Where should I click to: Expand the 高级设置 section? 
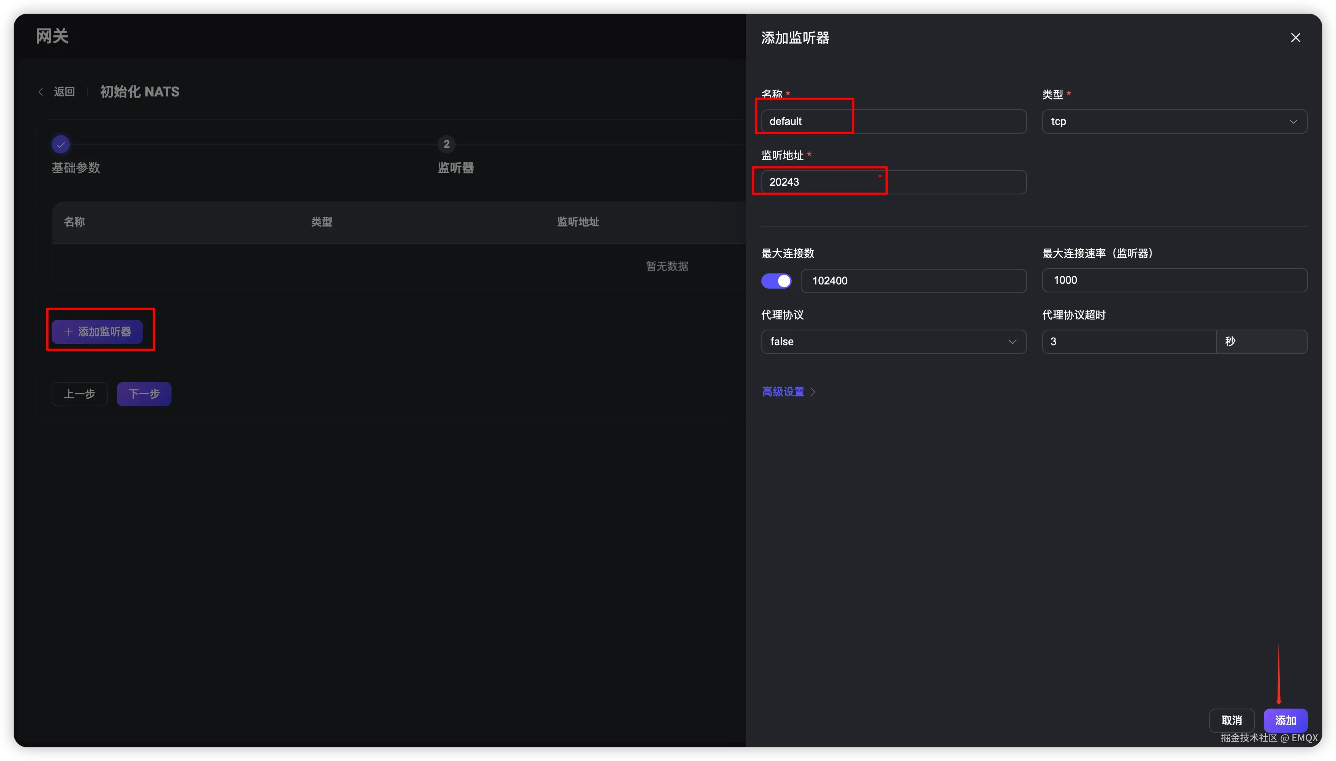(x=783, y=392)
